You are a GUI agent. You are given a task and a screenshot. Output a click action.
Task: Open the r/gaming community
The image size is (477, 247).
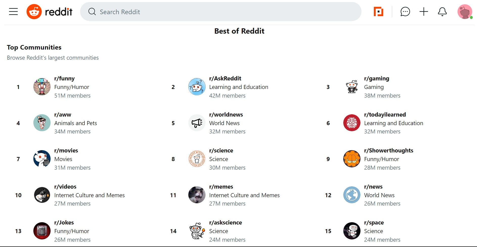pyautogui.click(x=376, y=78)
